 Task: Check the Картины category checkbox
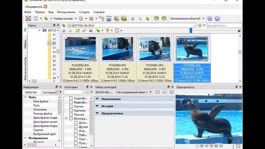(x=71, y=111)
